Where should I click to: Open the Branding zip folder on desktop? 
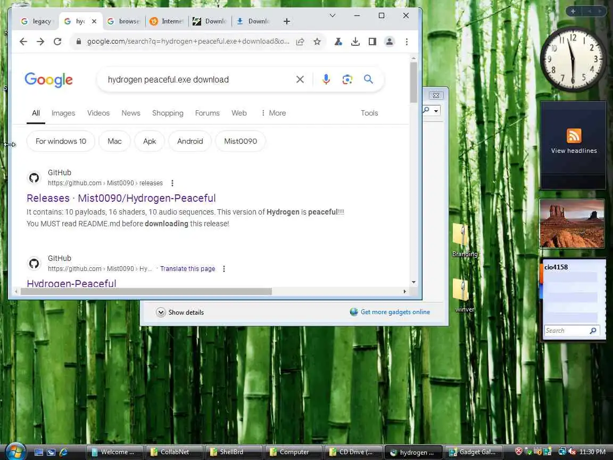(465, 240)
